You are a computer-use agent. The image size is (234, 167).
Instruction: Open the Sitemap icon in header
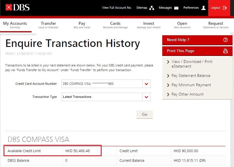click(152, 8)
